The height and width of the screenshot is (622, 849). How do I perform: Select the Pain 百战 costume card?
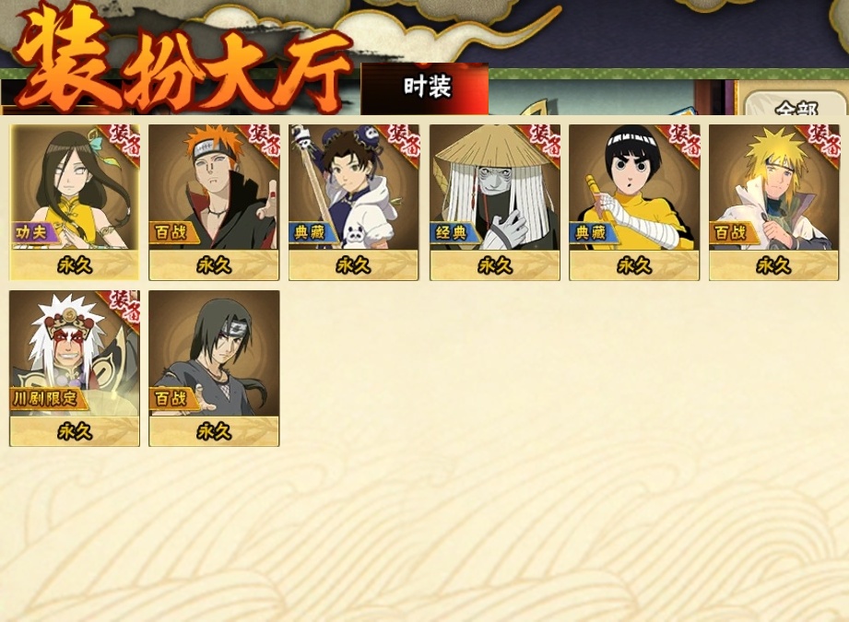(x=214, y=202)
